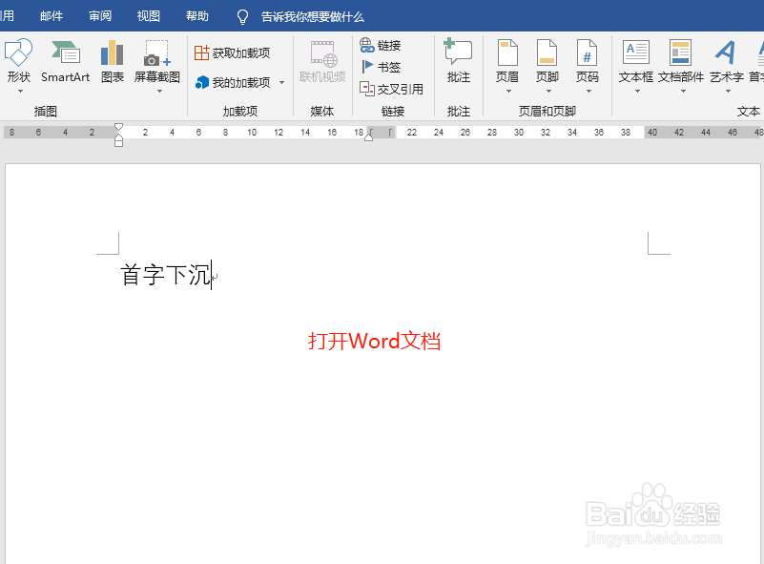Click the Footer (页脚) icon
The height and width of the screenshot is (564, 764).
[547, 52]
